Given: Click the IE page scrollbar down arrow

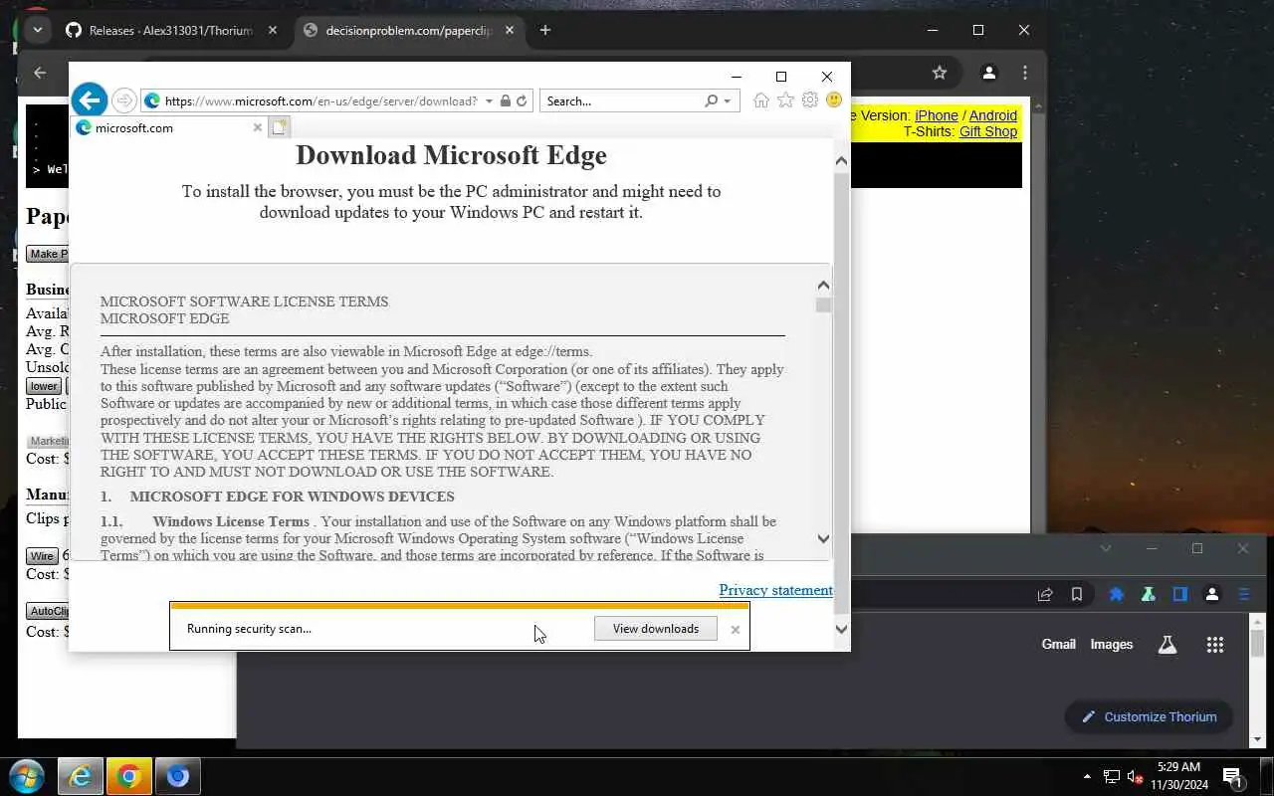Looking at the screenshot, I should (841, 629).
